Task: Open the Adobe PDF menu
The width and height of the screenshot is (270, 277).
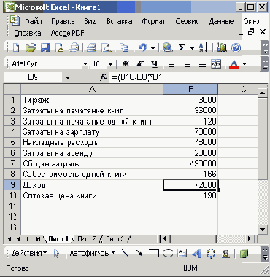Action: pos(67,33)
